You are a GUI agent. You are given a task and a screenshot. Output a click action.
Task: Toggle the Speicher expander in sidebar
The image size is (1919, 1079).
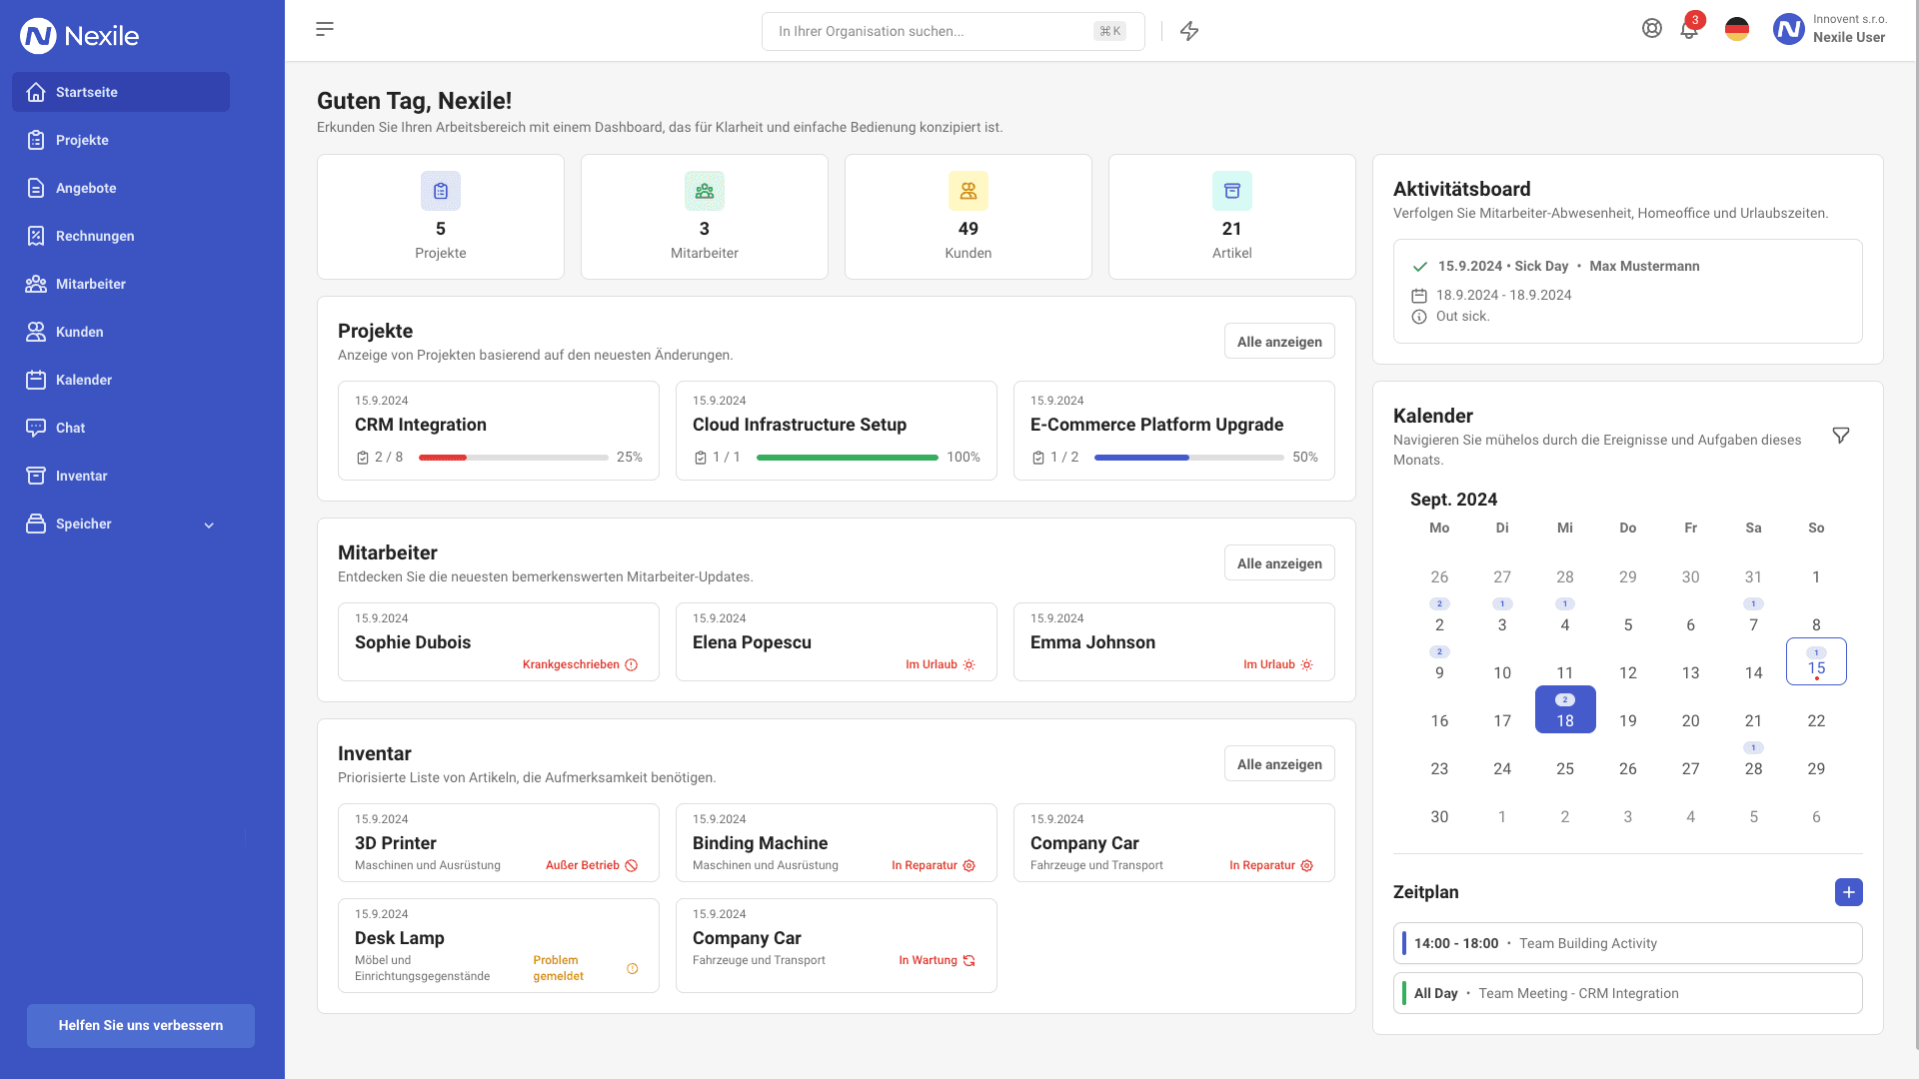[x=207, y=525]
